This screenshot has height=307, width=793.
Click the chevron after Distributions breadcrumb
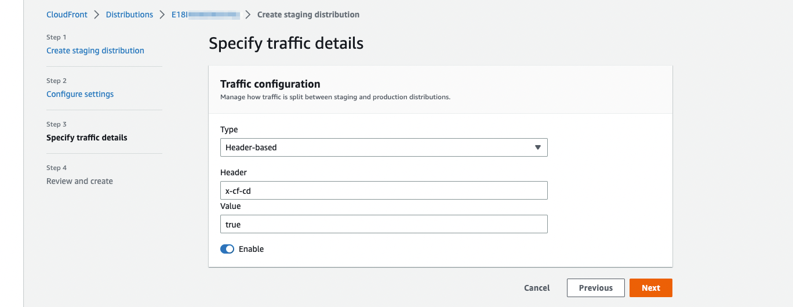(162, 15)
